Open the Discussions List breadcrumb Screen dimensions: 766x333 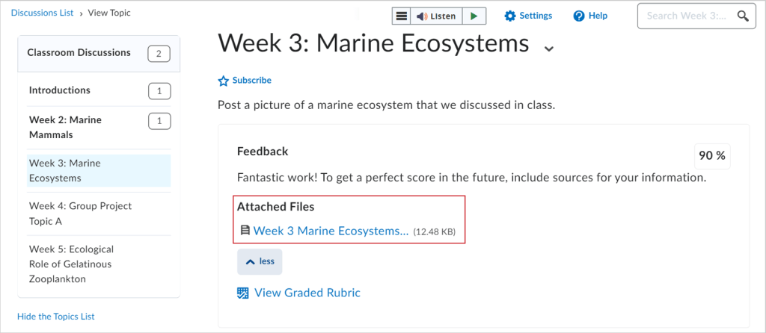pyautogui.click(x=43, y=13)
